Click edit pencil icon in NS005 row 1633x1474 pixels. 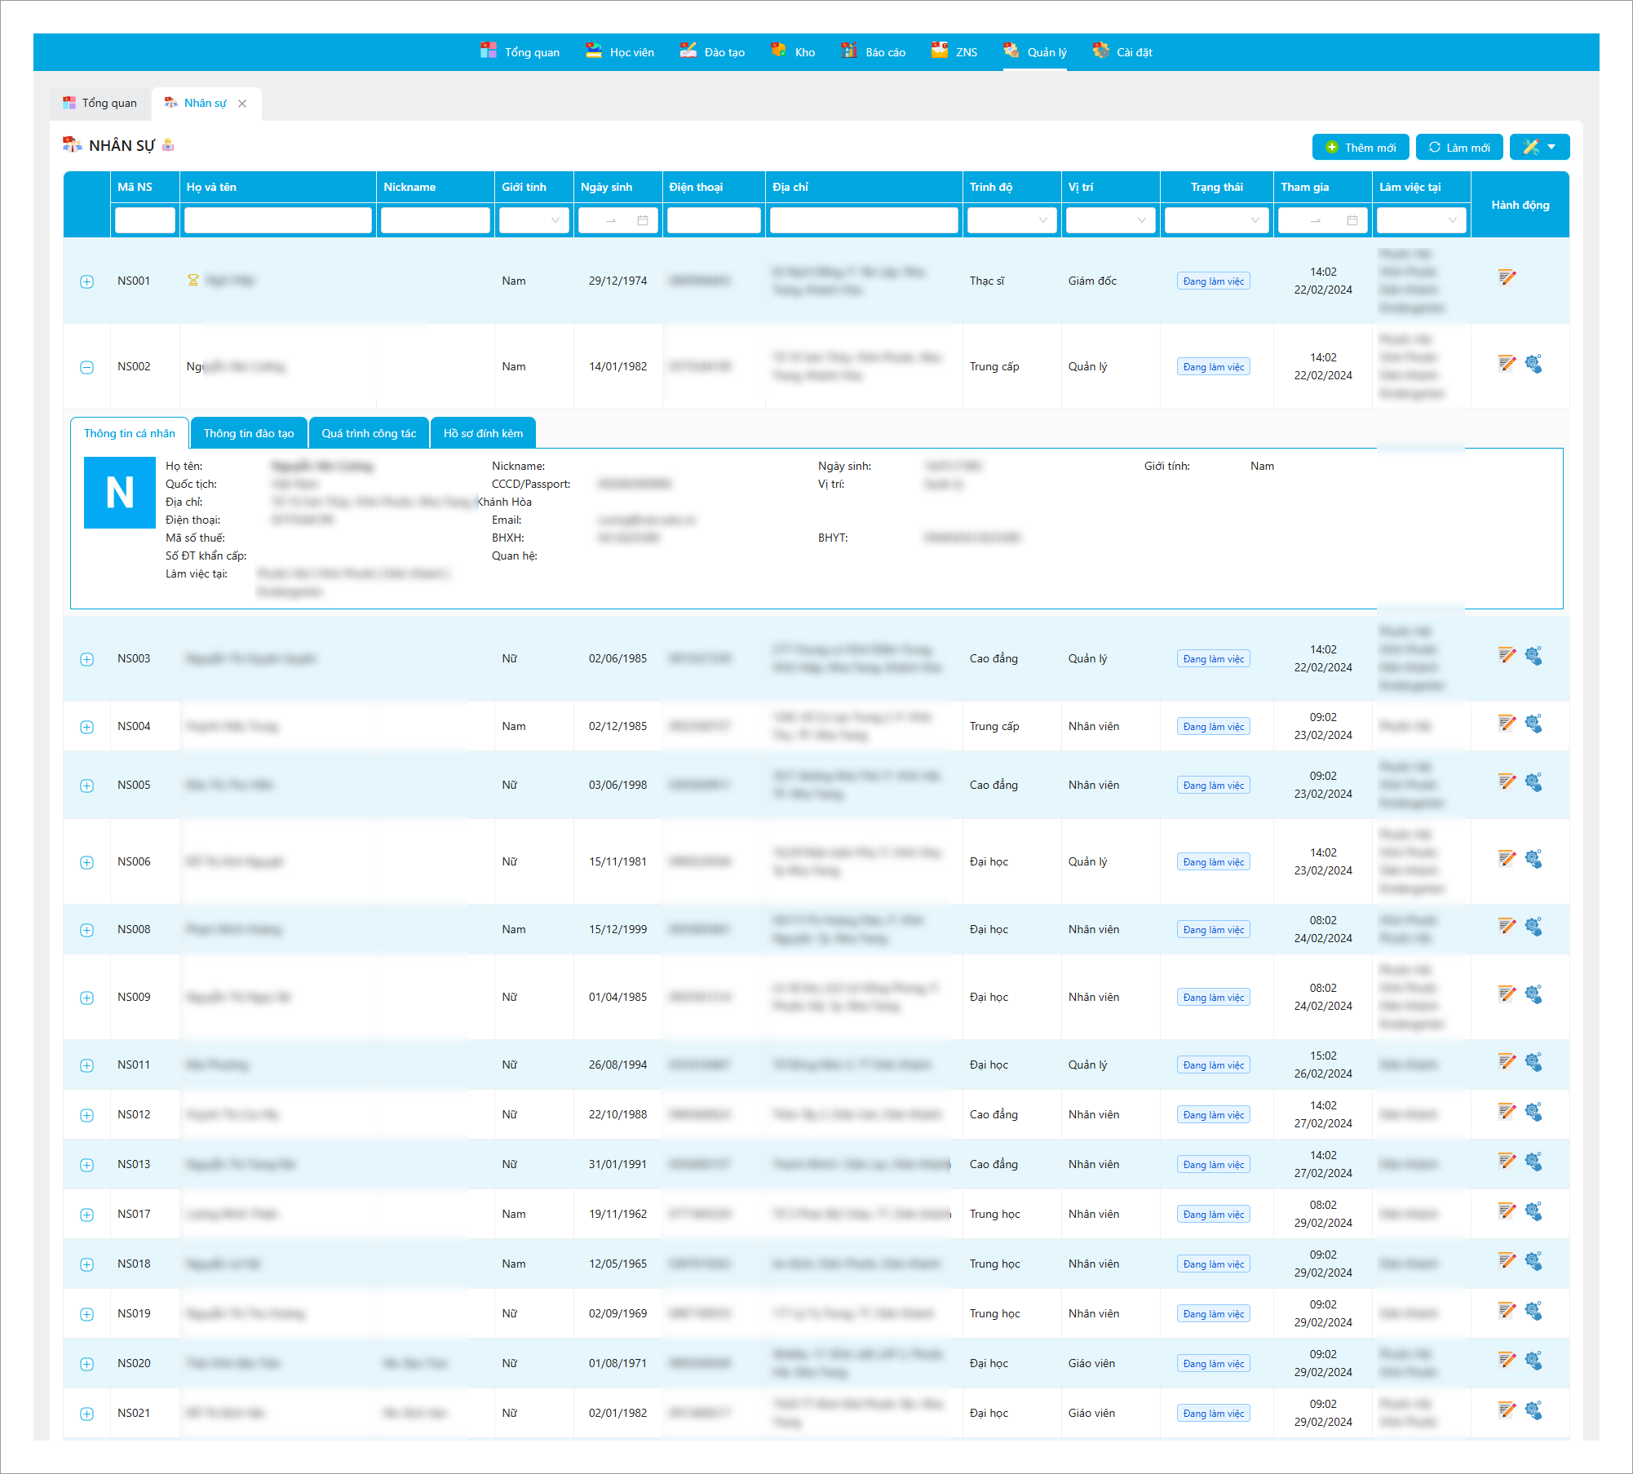(x=1507, y=781)
